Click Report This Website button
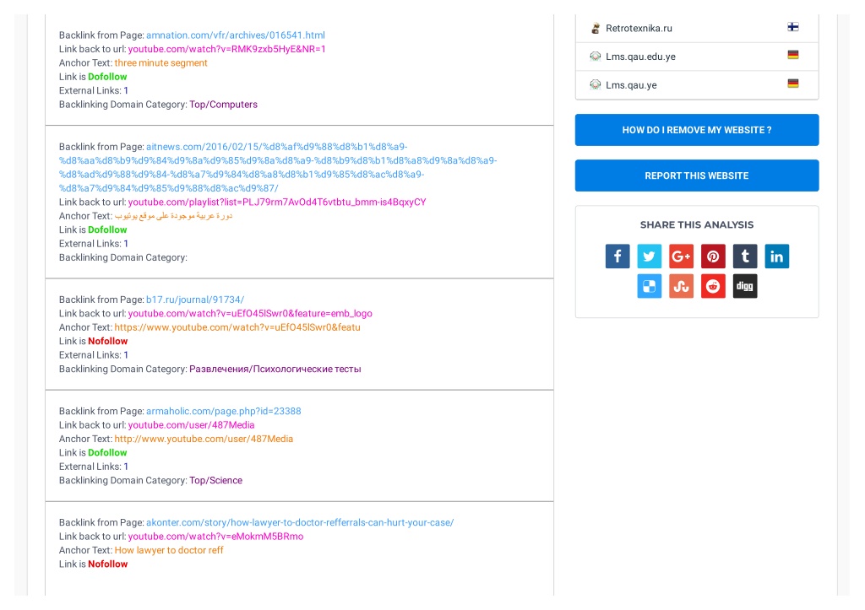 (697, 175)
